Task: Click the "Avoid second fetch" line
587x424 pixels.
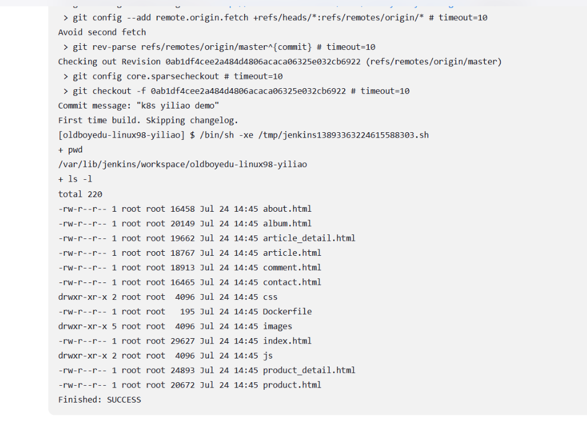Action: tap(102, 32)
